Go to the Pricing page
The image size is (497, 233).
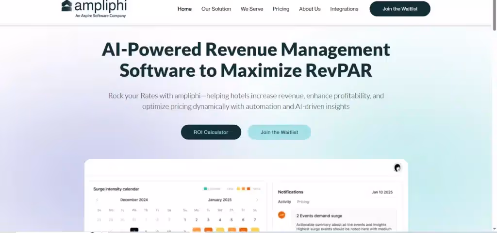click(281, 9)
